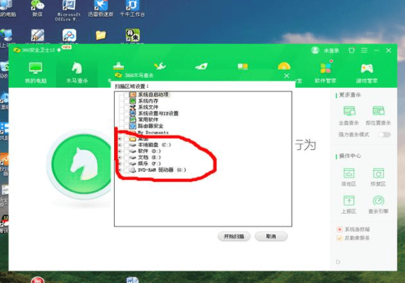The width and height of the screenshot is (405, 283).
Task: Click the 路由器安全 shield icon
Action: (x=133, y=126)
